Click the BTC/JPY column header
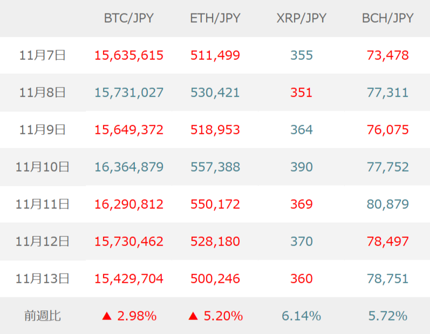Viewport: 430px width, 334px height. [x=128, y=18]
